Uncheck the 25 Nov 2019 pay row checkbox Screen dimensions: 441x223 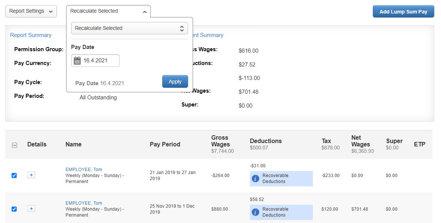point(14,209)
